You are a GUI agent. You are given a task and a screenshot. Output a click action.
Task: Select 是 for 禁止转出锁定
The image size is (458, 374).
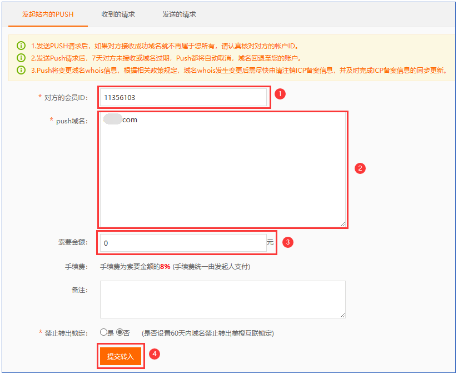(103, 332)
